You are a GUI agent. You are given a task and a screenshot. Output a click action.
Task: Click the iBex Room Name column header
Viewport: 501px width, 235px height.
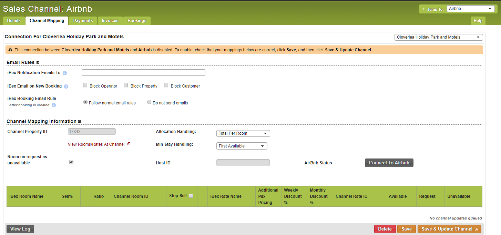click(33, 196)
